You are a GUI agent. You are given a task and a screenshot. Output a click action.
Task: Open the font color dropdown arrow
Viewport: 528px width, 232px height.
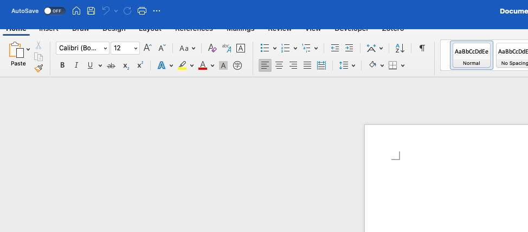tap(213, 65)
